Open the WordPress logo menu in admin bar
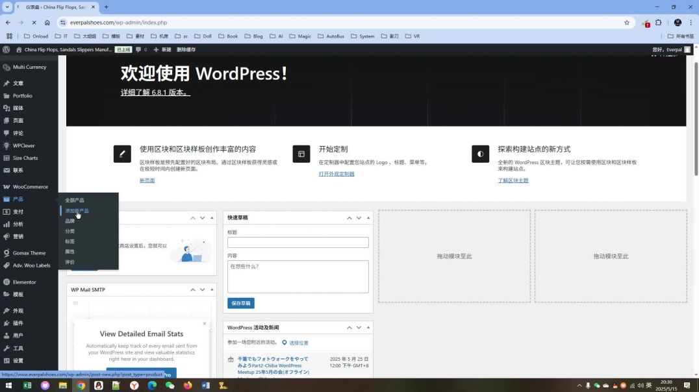The image size is (699, 392). pyautogui.click(x=6, y=49)
